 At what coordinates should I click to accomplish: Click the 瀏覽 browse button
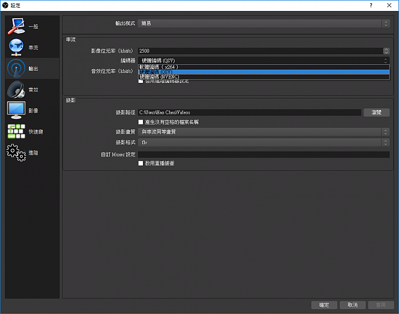pos(376,112)
